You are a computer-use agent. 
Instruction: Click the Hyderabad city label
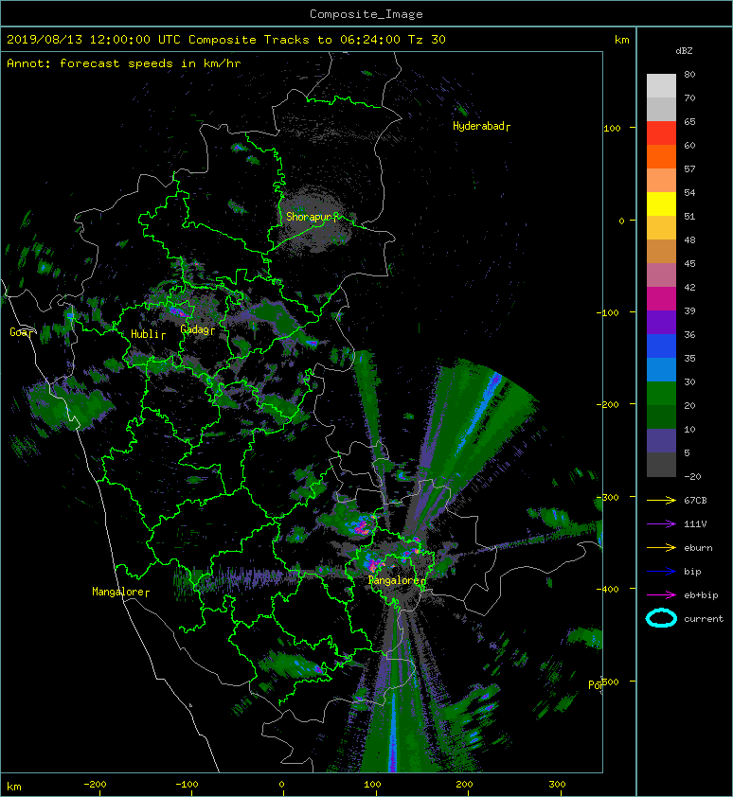click(x=478, y=126)
